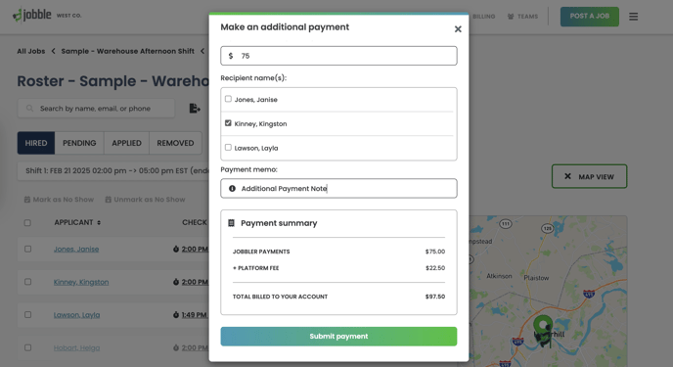The width and height of the screenshot is (673, 367).
Task: Click the payment amount input field
Action: point(338,56)
